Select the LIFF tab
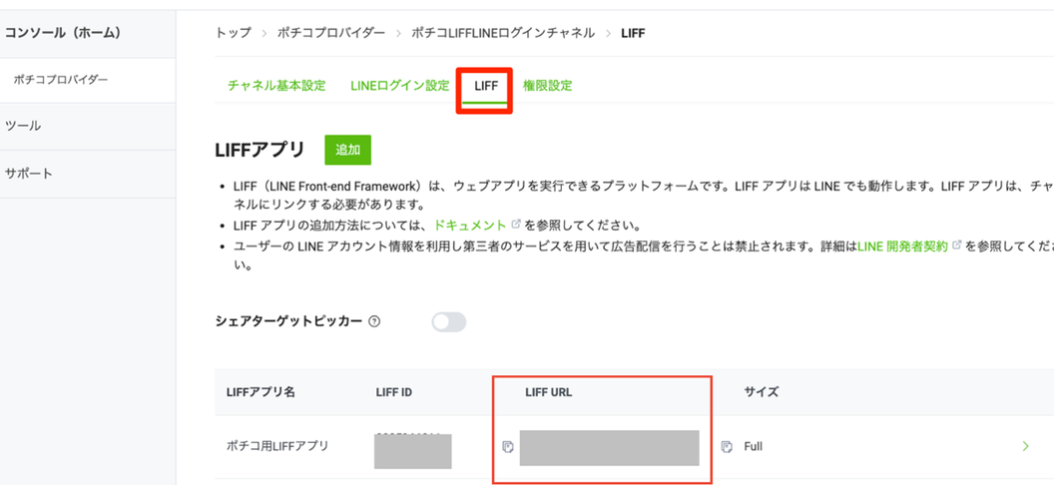1054x485 pixels. pos(486,86)
